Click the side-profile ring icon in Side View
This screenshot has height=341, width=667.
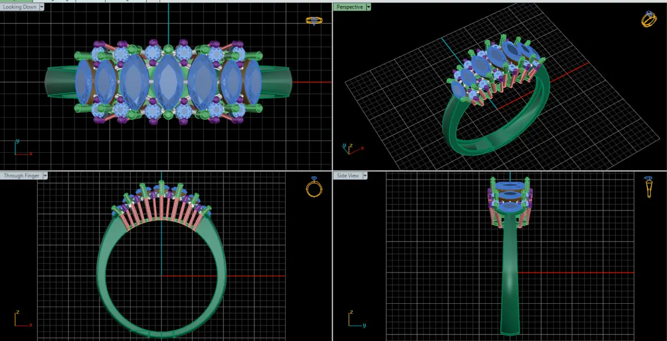[x=649, y=187]
